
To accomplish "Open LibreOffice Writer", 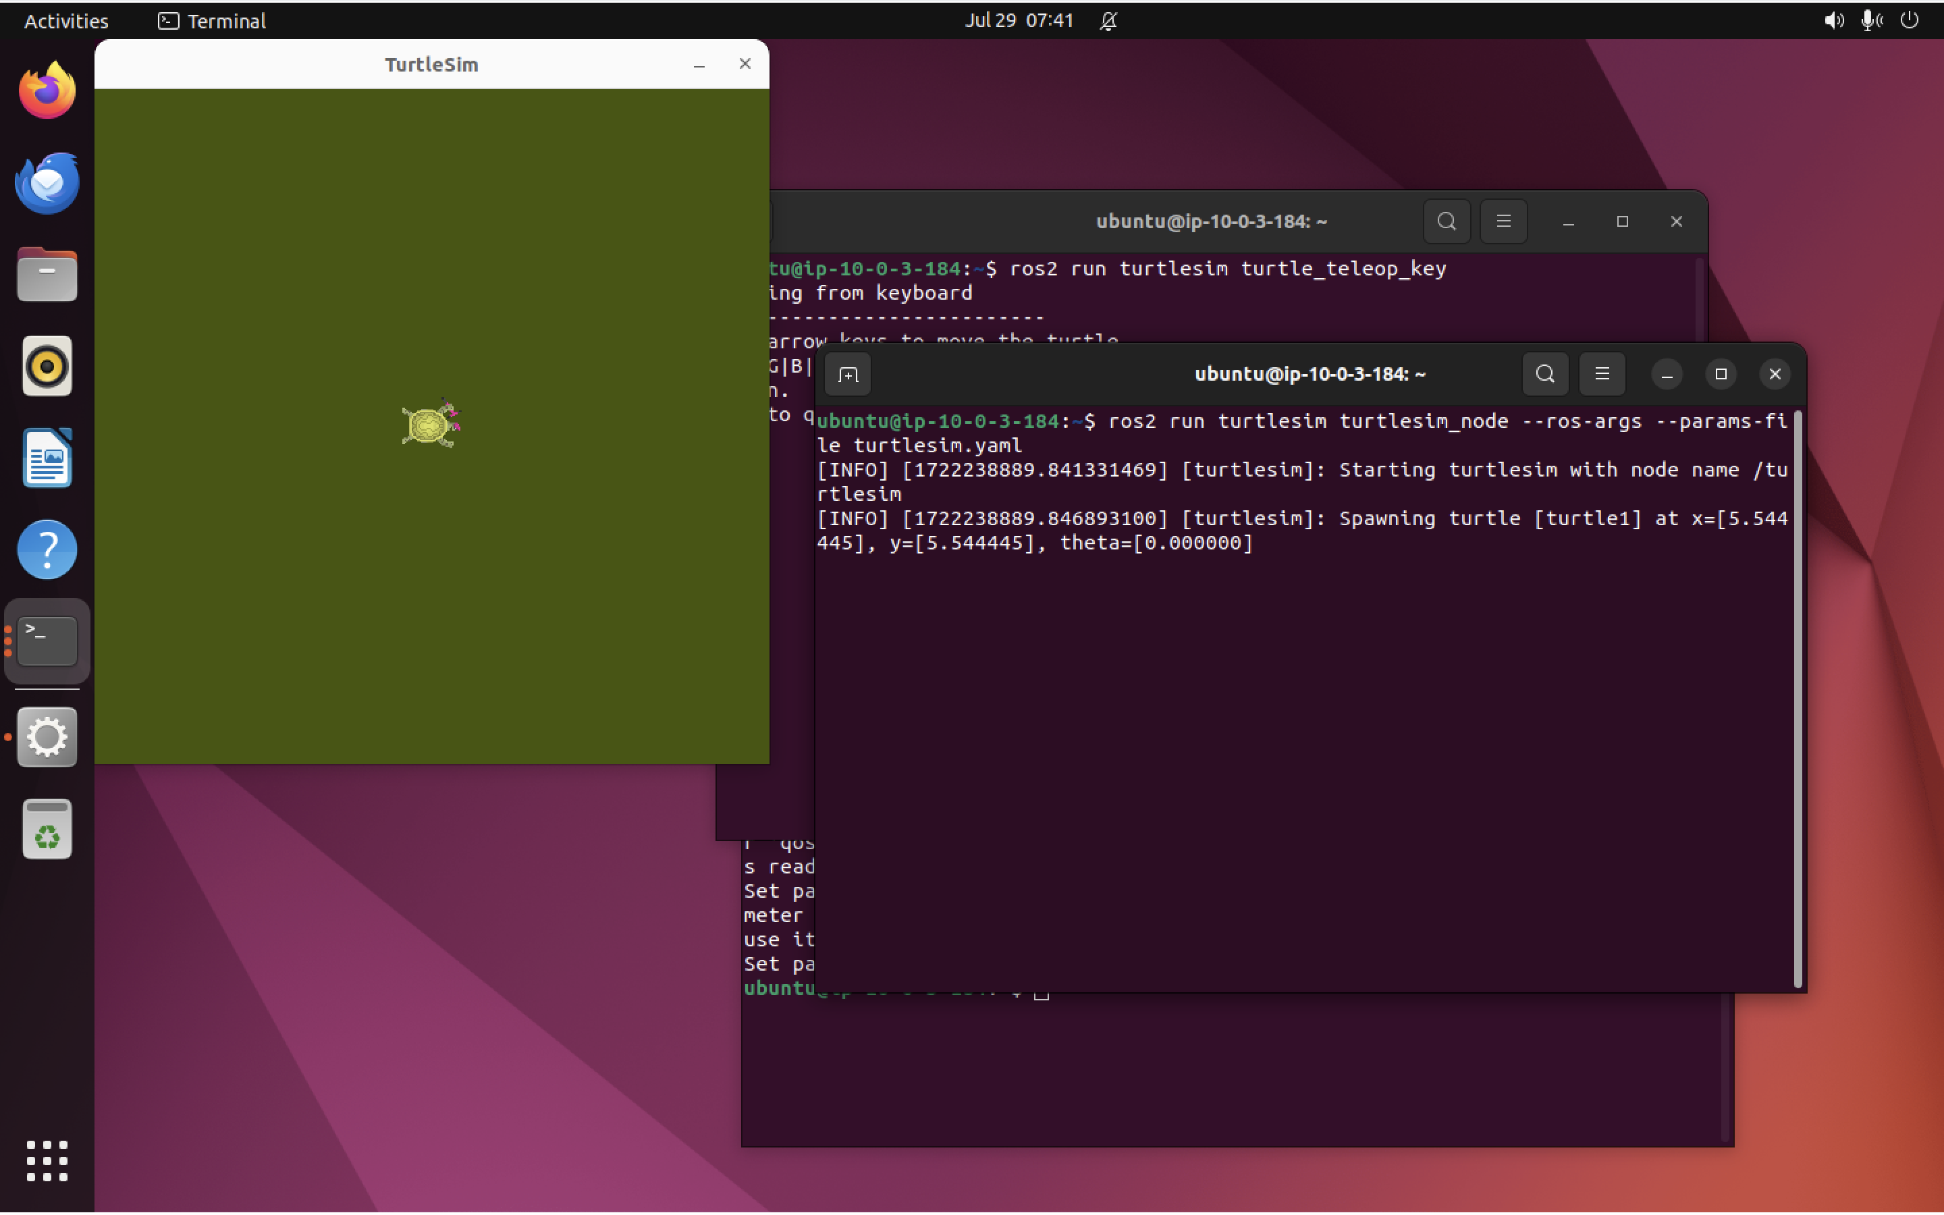I will pos(47,458).
